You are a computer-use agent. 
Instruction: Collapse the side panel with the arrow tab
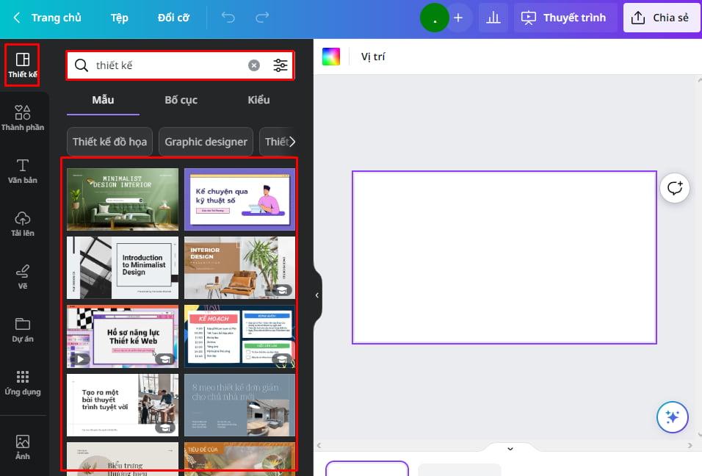pyautogui.click(x=316, y=295)
